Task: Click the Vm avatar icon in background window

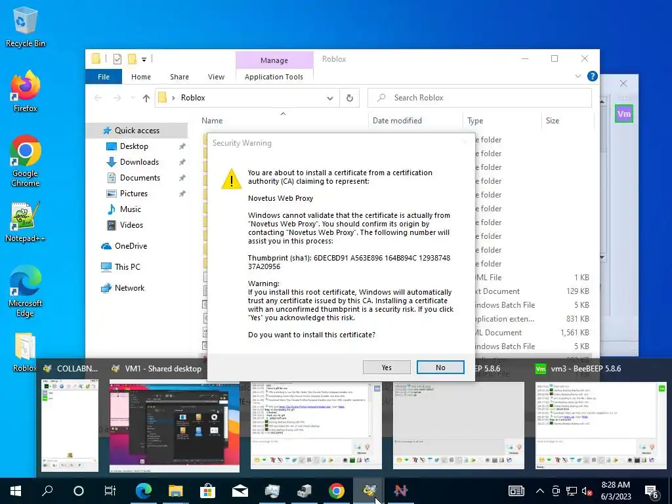Action: click(624, 114)
